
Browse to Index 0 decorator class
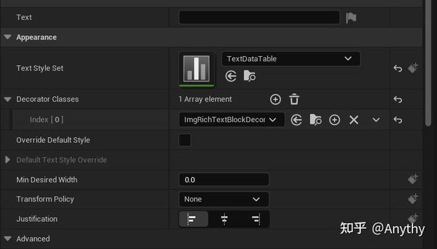pos(315,120)
